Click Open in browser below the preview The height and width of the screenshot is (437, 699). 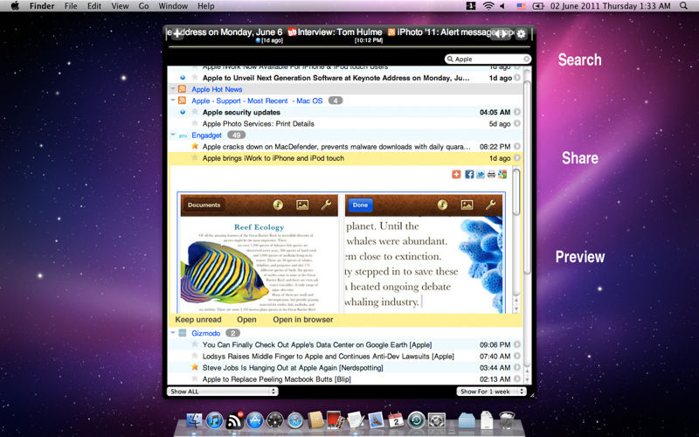coord(302,319)
